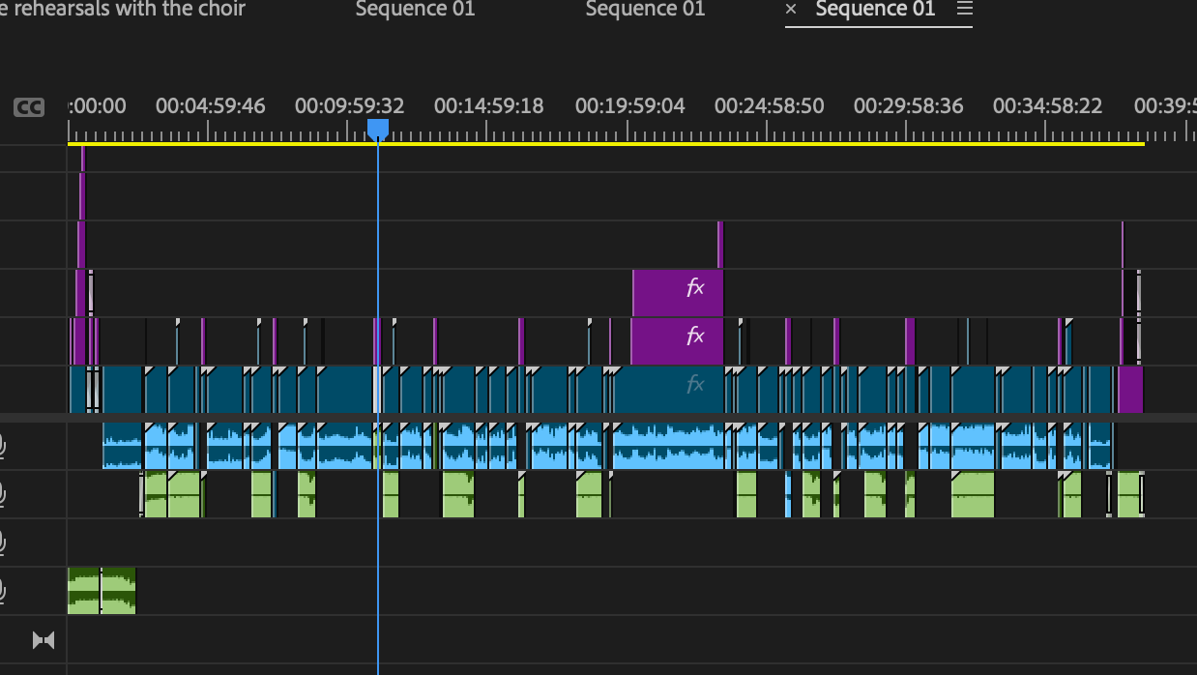
Task: Click the blue playhead handle on the ruler
Action: tap(378, 129)
